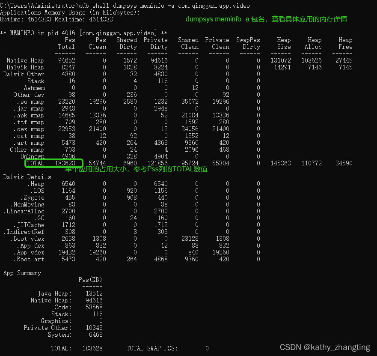Click the Other mmap row label
Viewport: 377px width, 356px height.
[27, 150]
